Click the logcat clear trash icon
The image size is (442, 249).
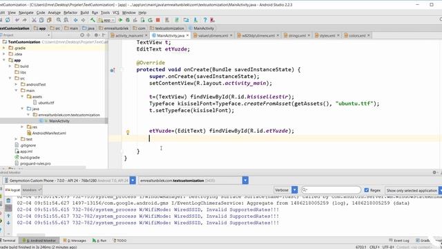[x=8, y=201]
